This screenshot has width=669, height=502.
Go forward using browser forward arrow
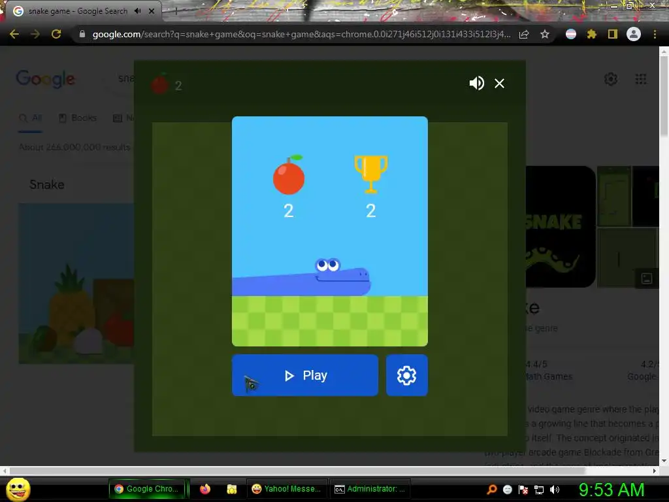[x=35, y=34]
